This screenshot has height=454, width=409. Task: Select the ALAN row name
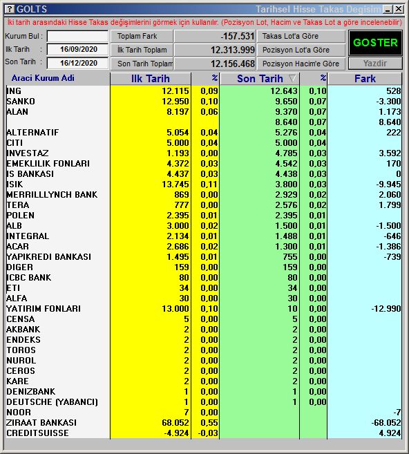(17, 112)
